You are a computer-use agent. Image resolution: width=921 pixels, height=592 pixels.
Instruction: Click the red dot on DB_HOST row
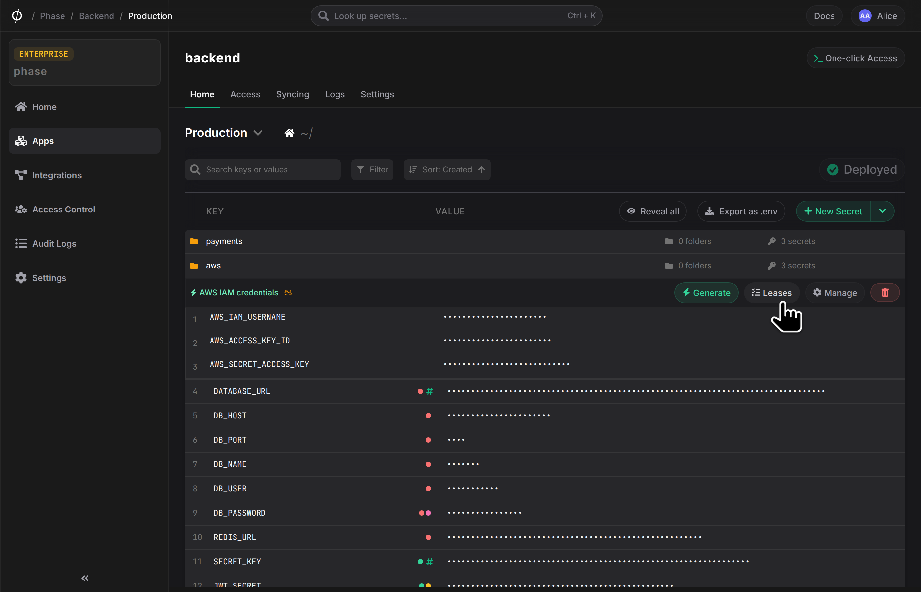(x=428, y=416)
